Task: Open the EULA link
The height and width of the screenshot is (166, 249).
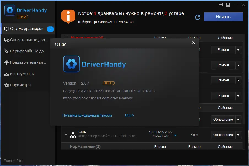Action: pos(129,115)
